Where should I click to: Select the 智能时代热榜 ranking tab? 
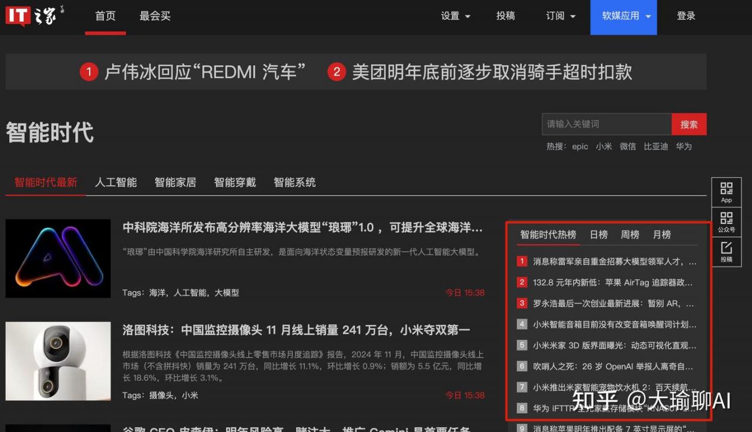(548, 235)
